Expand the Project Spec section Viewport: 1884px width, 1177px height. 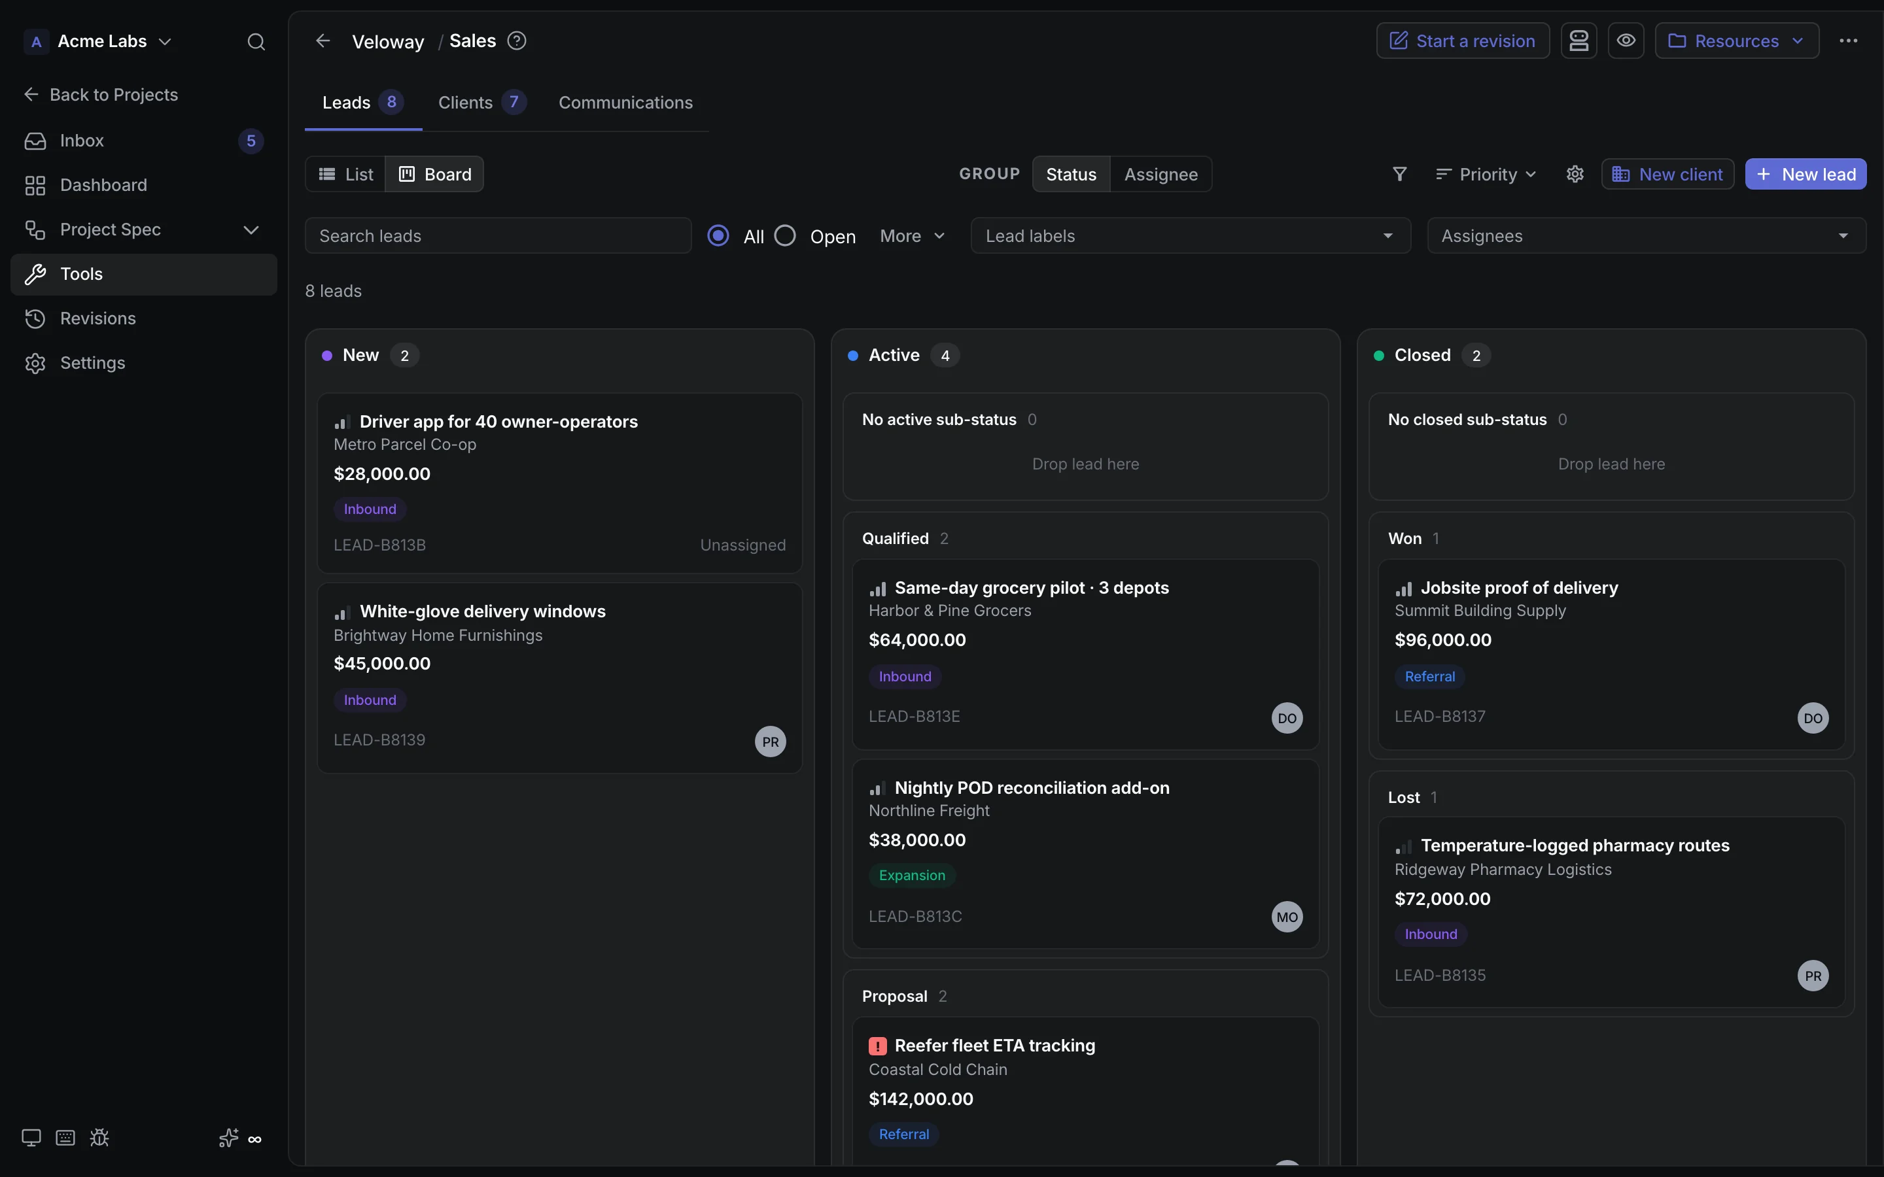[251, 230]
